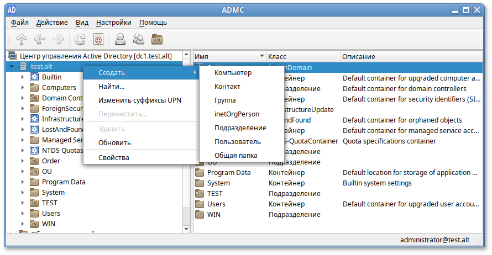Viewport: 492px width, 255px height.
Task: Expand the Program Data tree node
Action: [x=23, y=182]
